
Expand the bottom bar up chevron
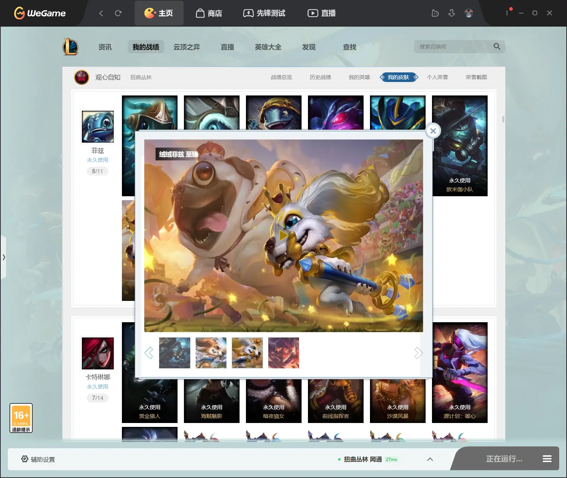point(430,459)
